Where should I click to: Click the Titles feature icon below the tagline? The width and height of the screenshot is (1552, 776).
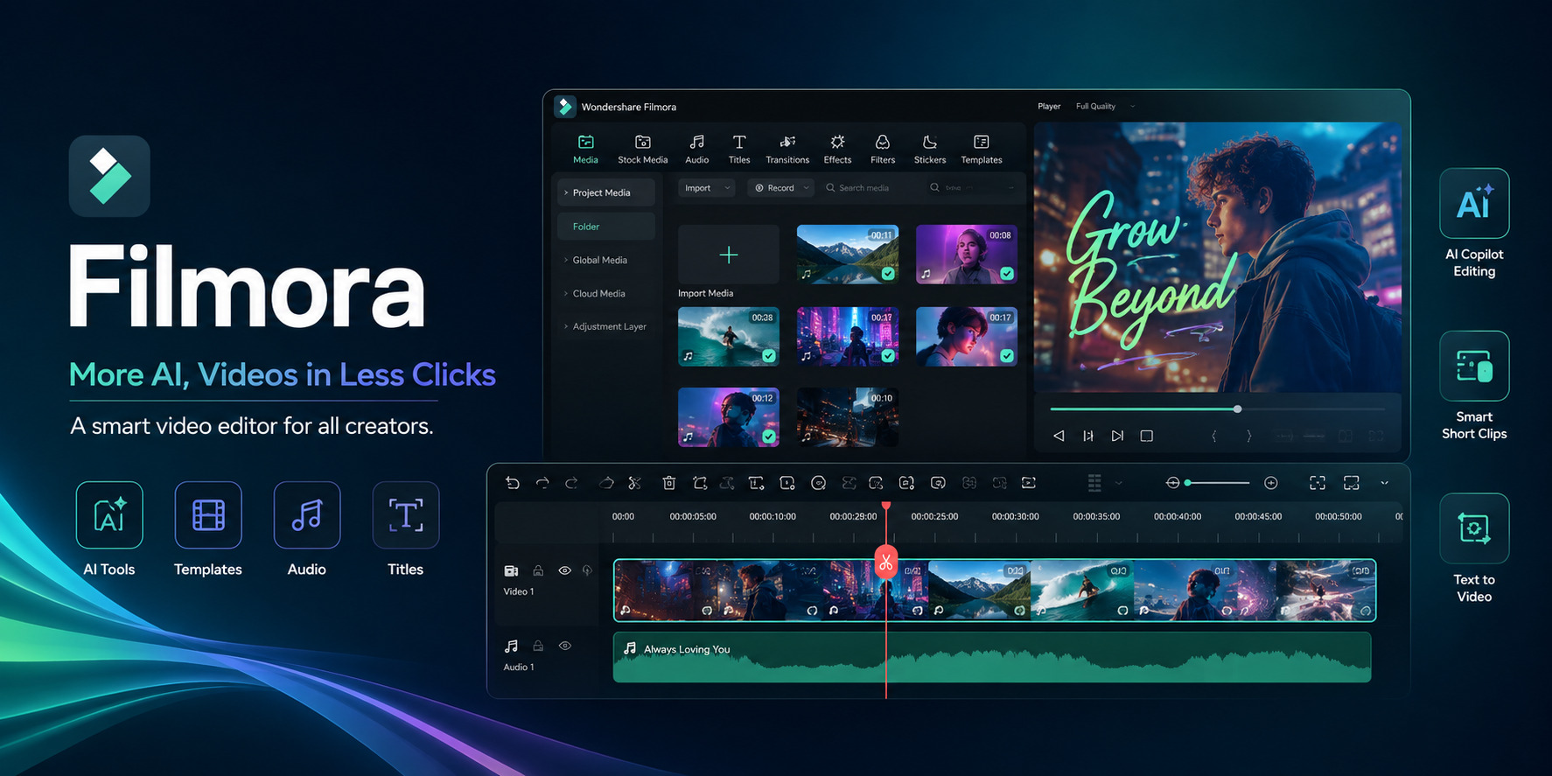click(406, 514)
